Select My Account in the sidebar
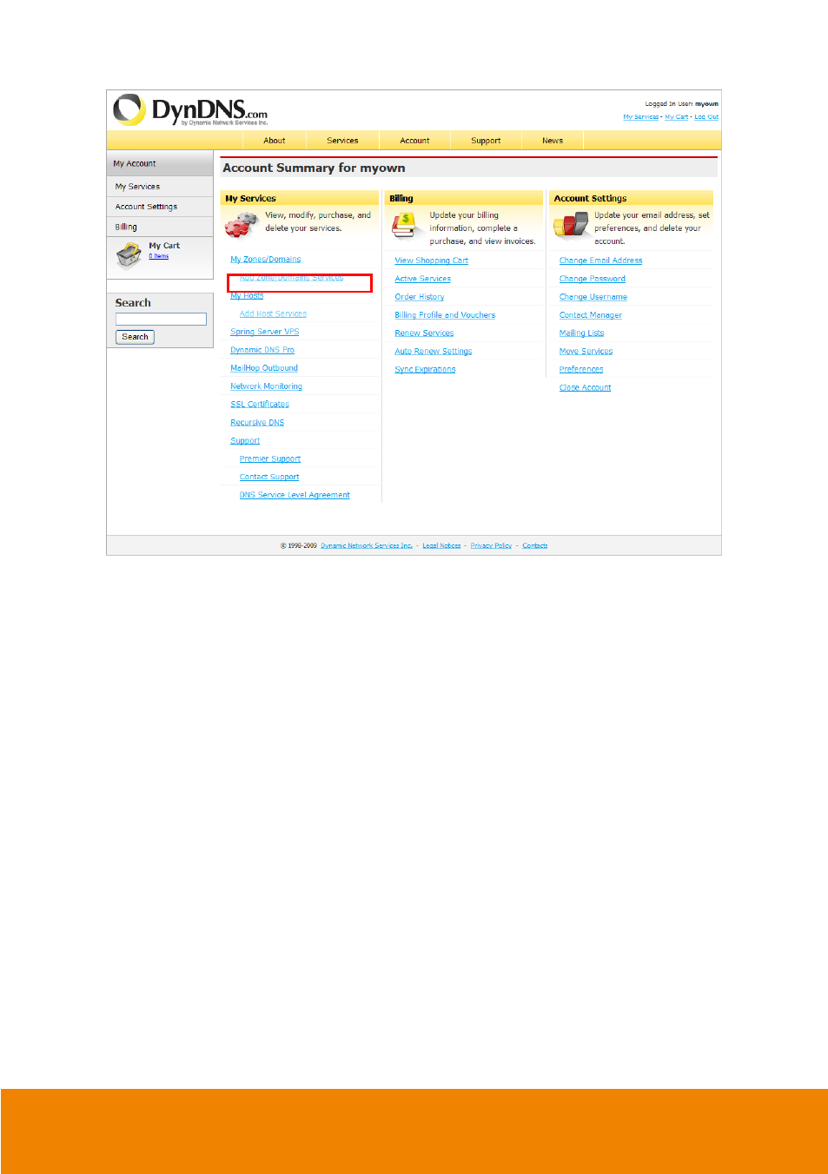 pos(160,163)
